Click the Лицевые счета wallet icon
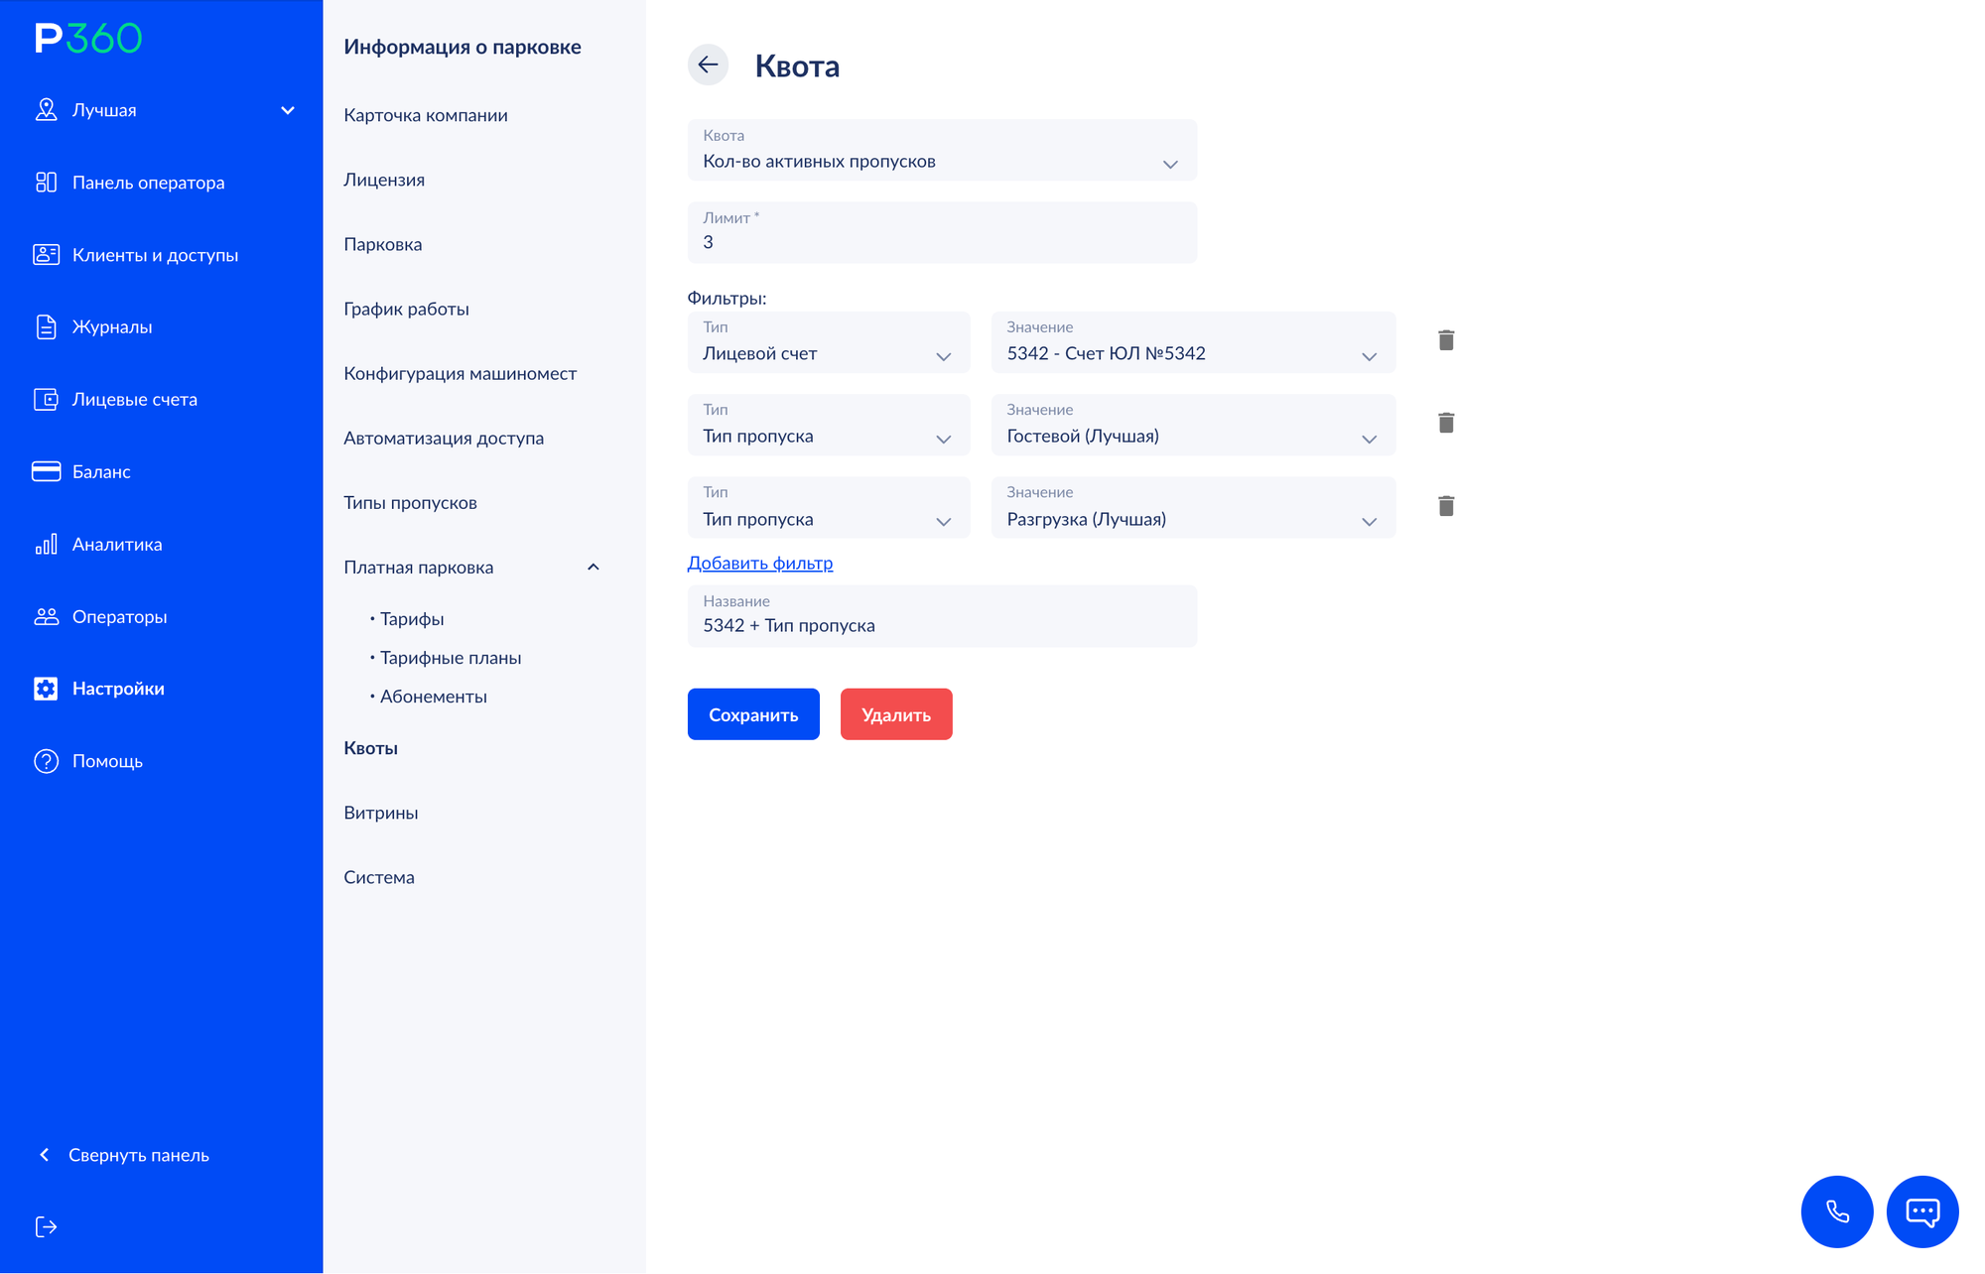Screen dimensions: 1985x1274 coord(46,400)
